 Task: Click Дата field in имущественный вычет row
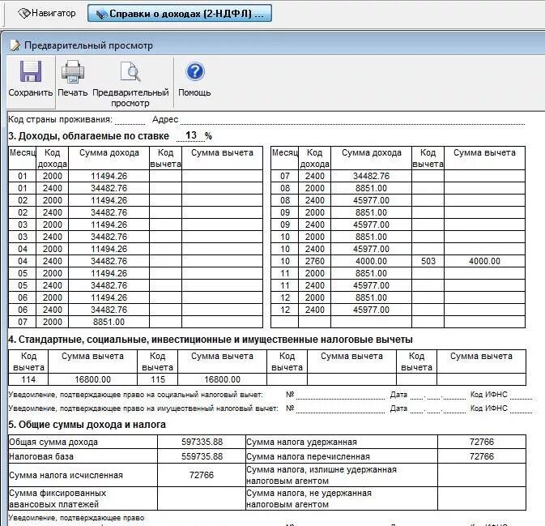[x=438, y=408]
